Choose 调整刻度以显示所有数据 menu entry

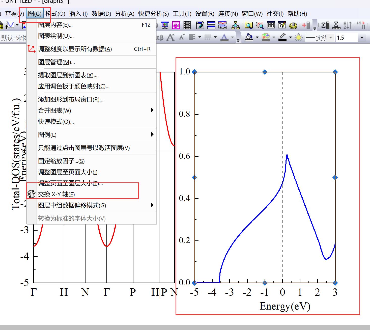(91, 49)
